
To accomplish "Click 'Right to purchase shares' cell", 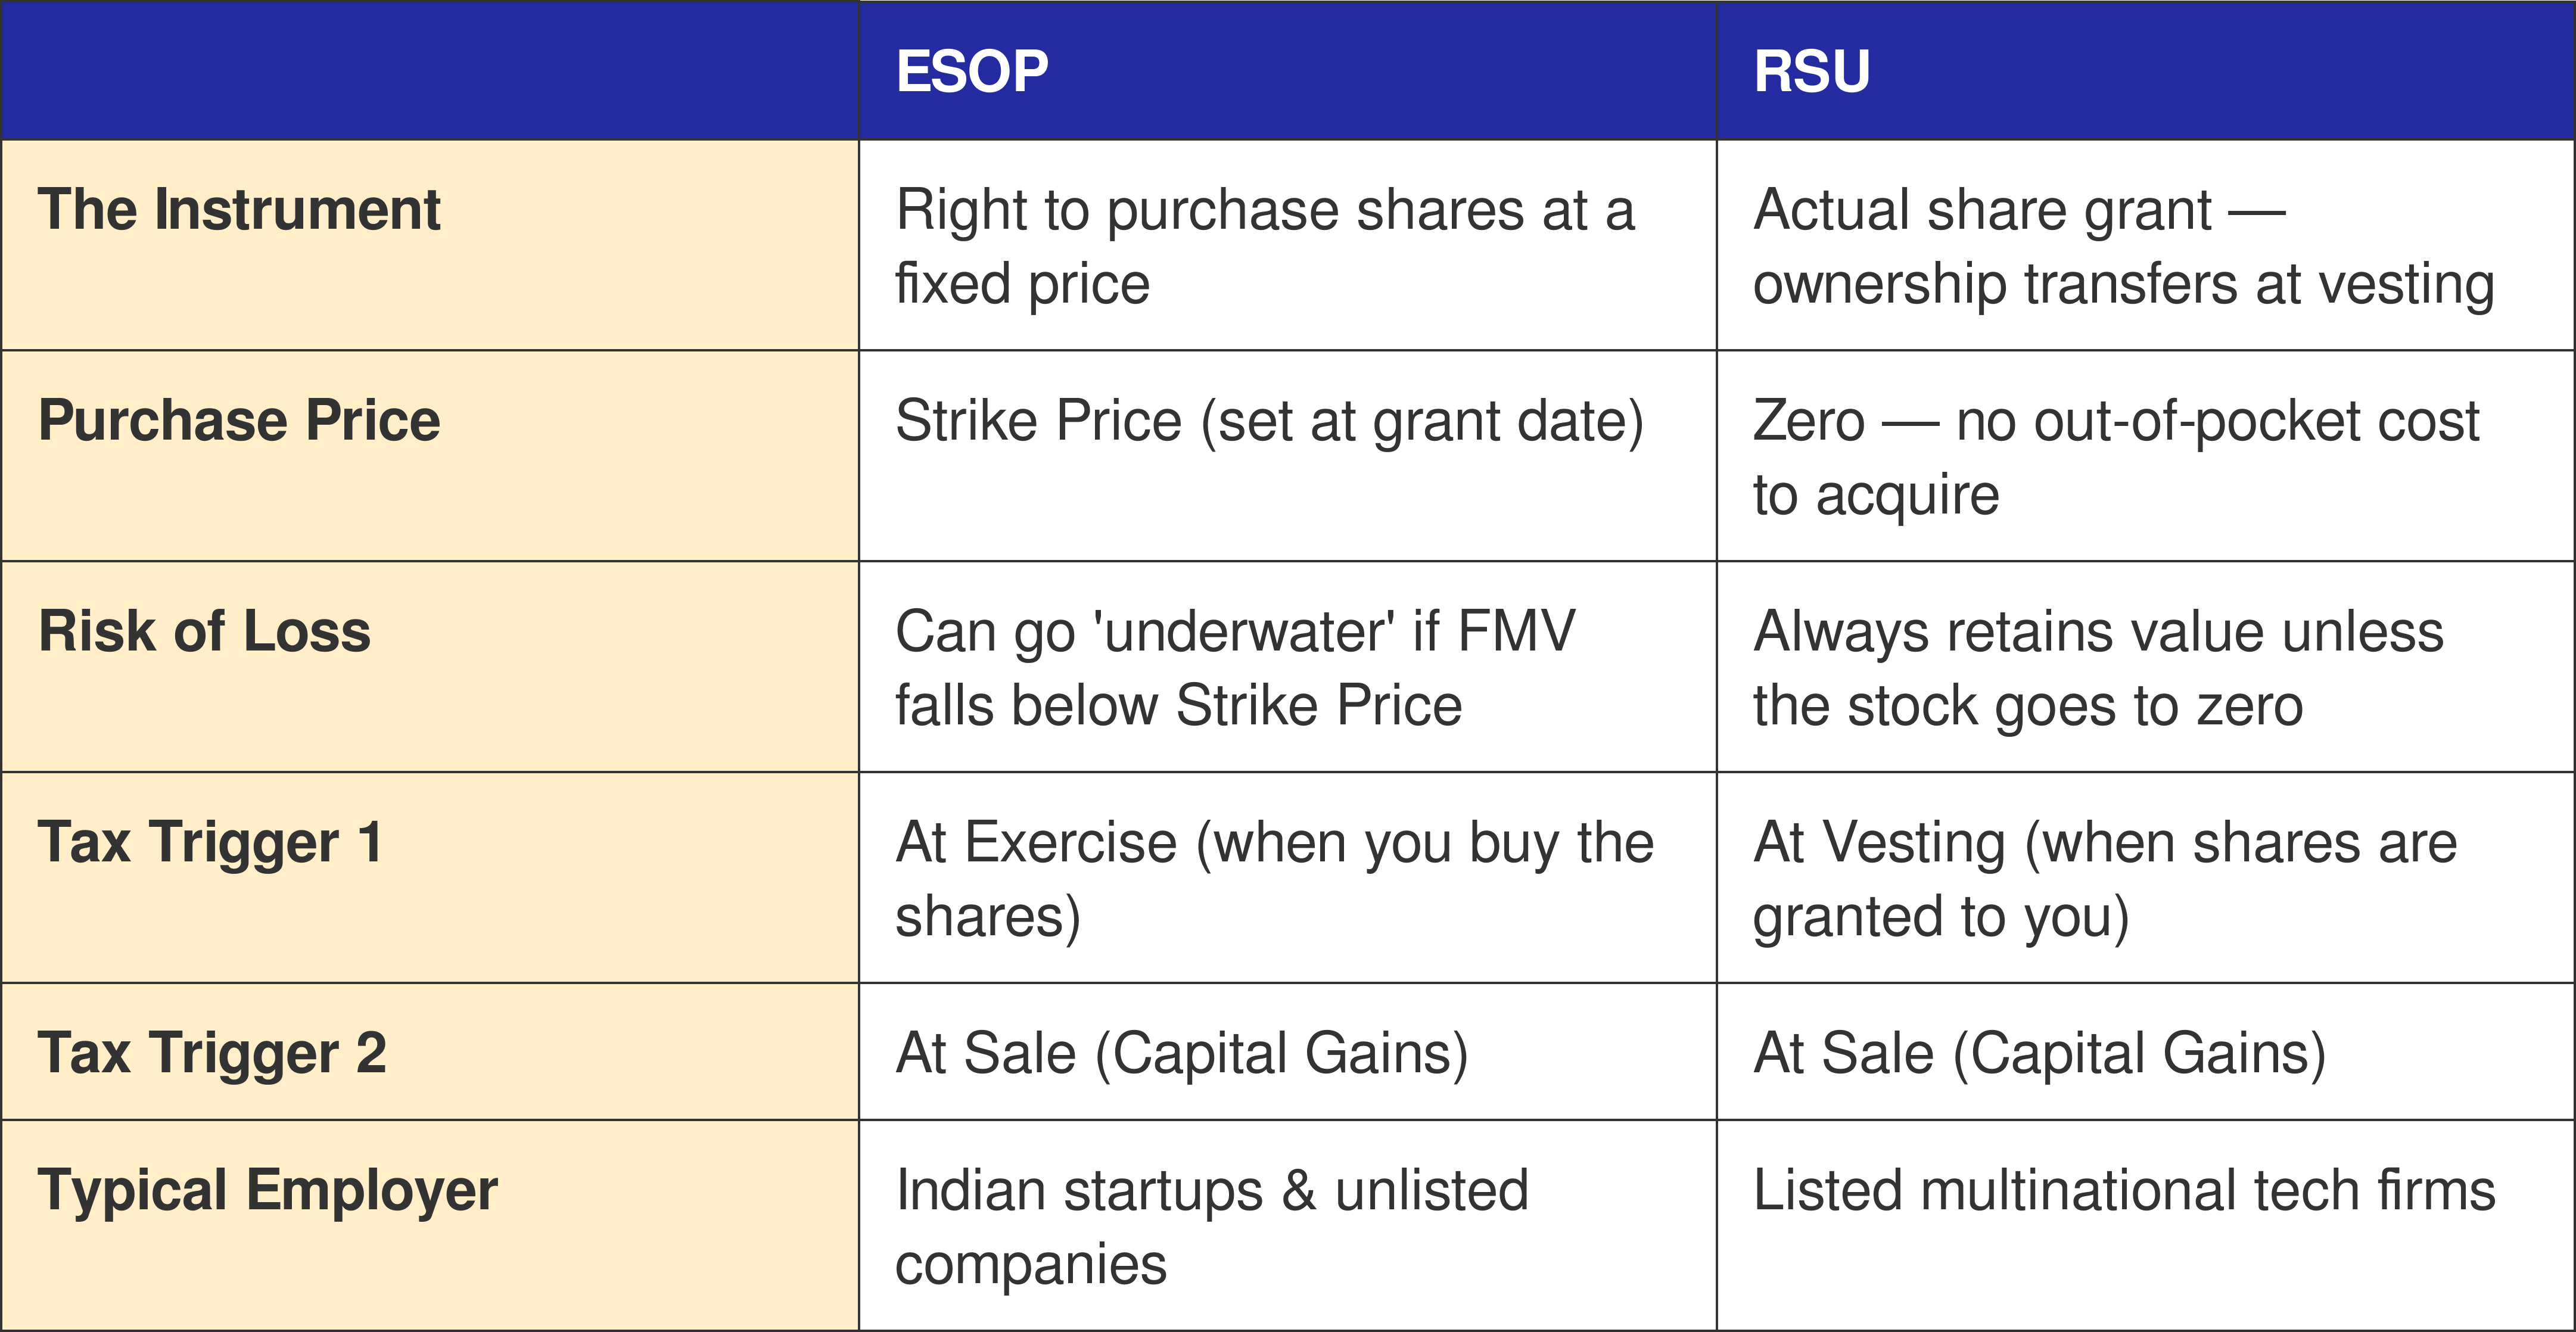I will (1287, 245).
